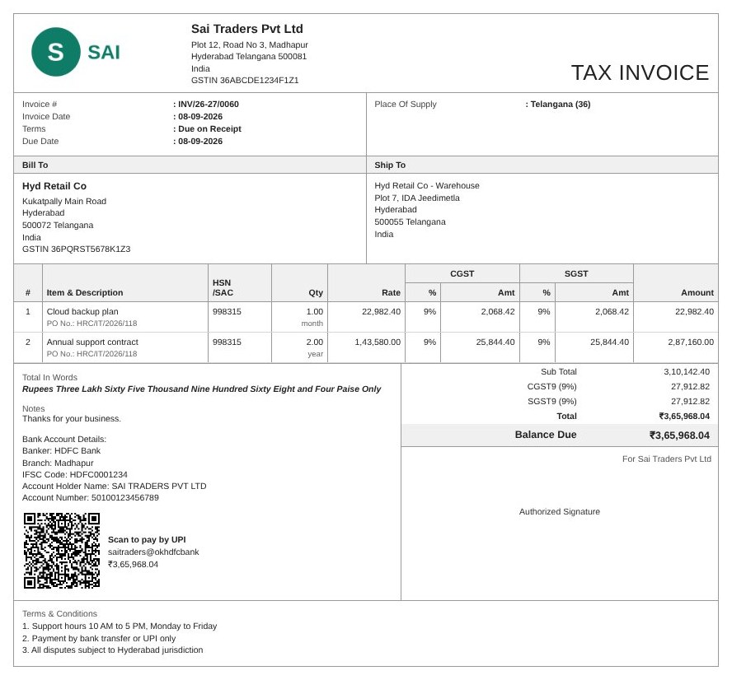Click 'Hyd Retail Co - Warehouse' shipping name
Screen dimensions: 732x680
point(427,185)
